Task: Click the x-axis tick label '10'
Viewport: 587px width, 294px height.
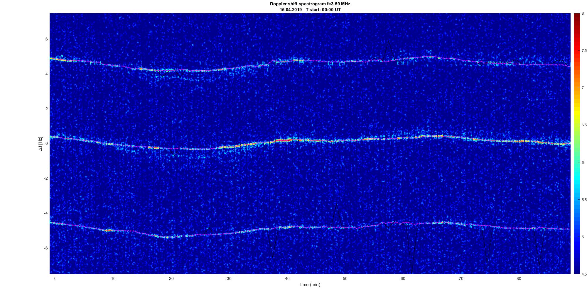Action: click(113, 278)
